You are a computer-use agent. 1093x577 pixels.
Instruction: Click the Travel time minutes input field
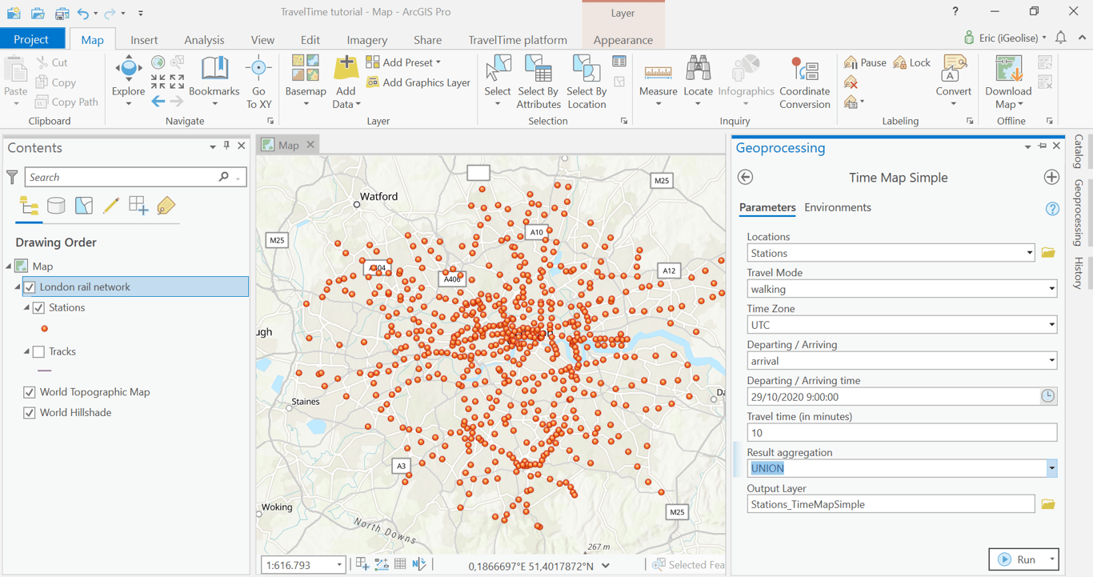tap(901, 433)
